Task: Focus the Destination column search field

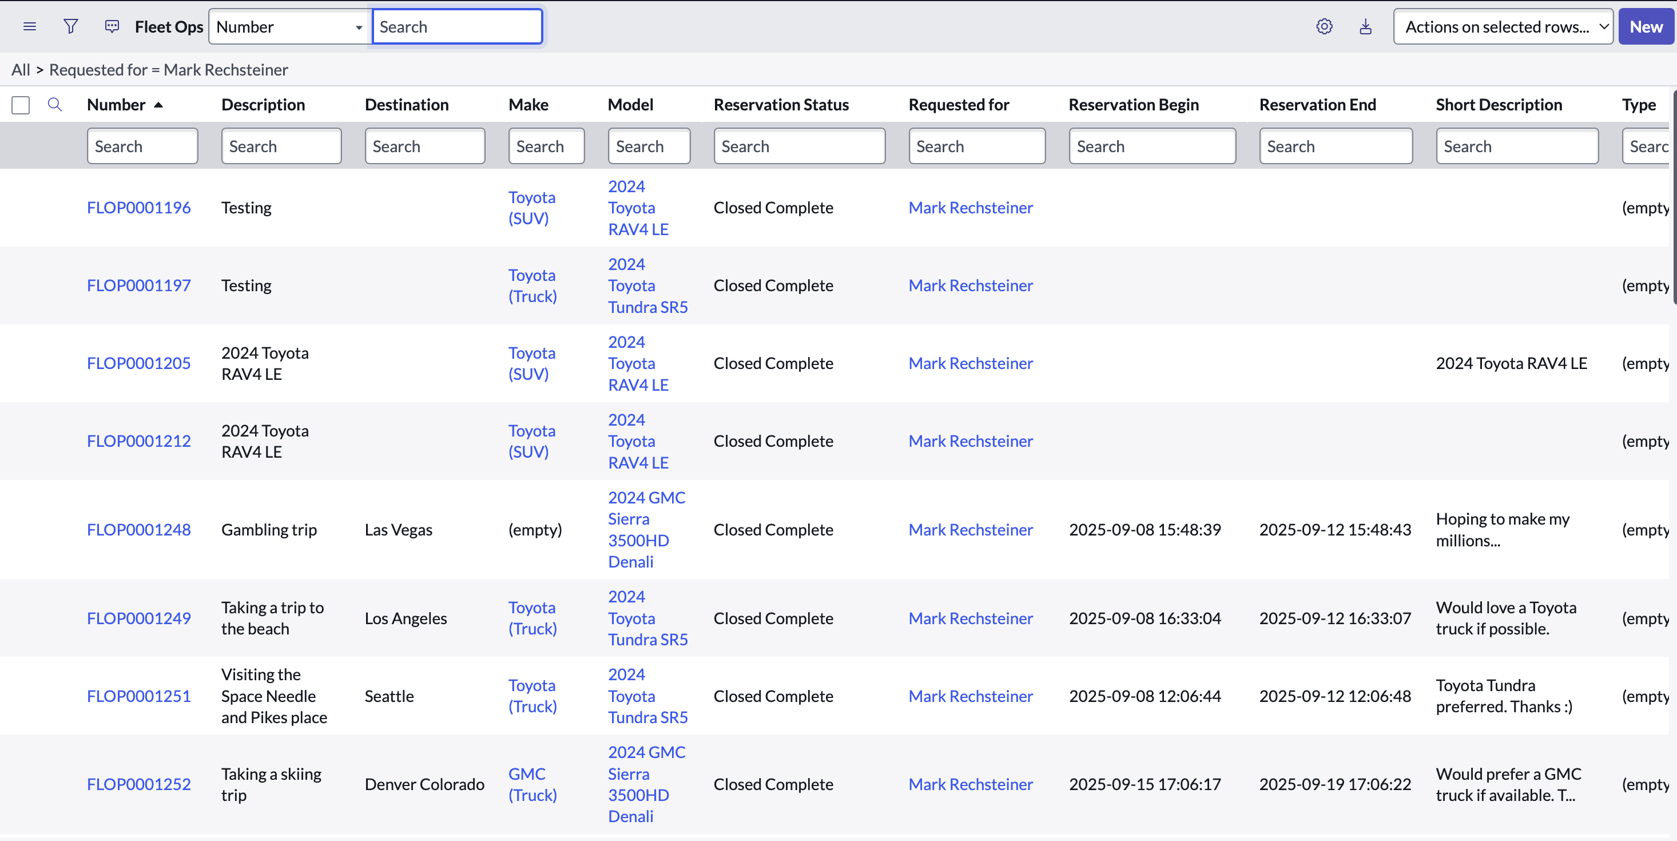Action: pyautogui.click(x=424, y=146)
